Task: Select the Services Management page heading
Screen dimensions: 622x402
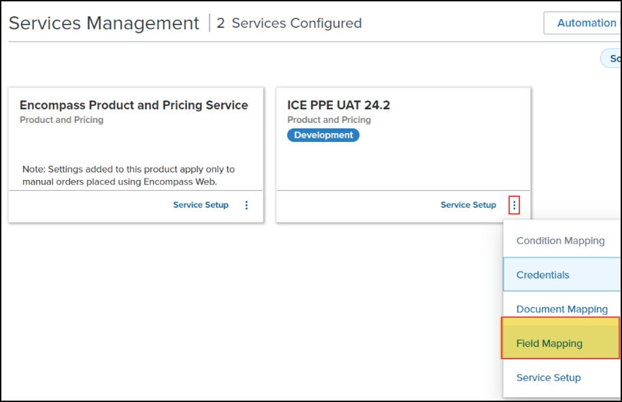Action: click(x=104, y=23)
